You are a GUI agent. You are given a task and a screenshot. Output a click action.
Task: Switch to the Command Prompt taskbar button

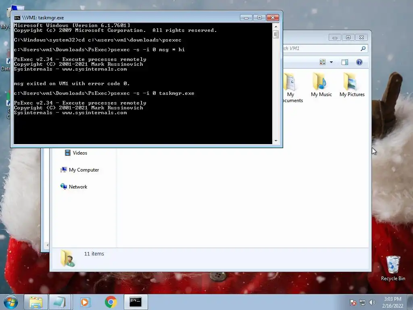click(136, 302)
